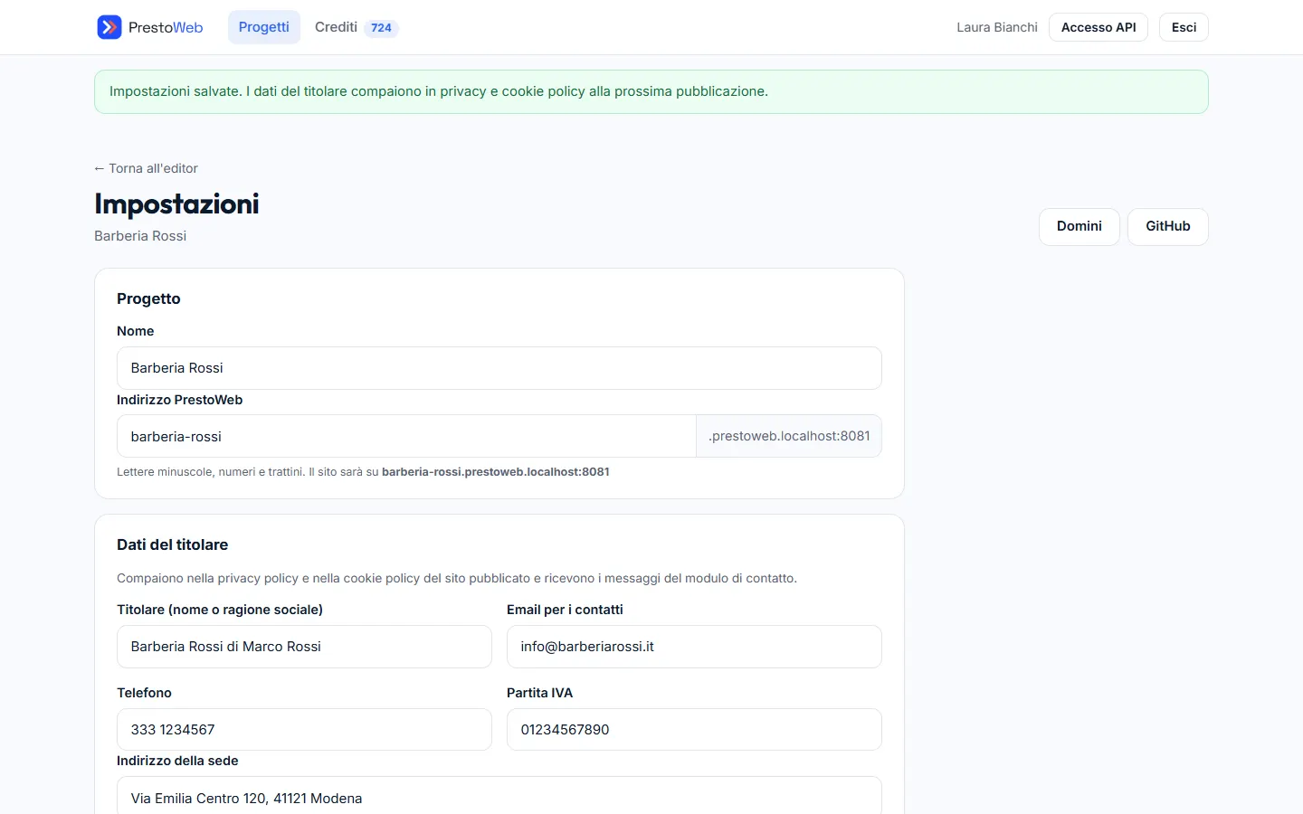Click the Dati del titolare section heading
1303x814 pixels.
pos(173,544)
